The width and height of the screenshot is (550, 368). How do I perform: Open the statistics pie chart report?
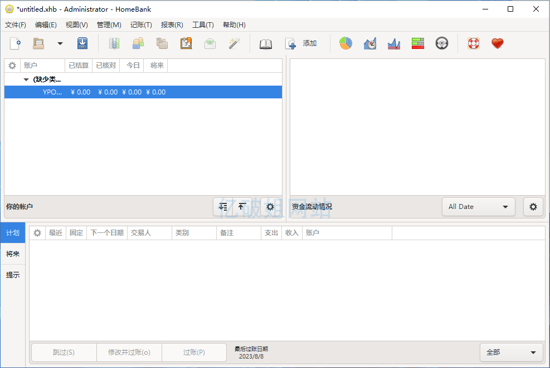pos(345,43)
